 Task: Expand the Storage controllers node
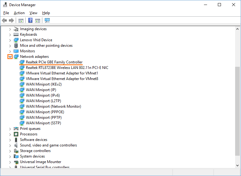(x=10, y=151)
